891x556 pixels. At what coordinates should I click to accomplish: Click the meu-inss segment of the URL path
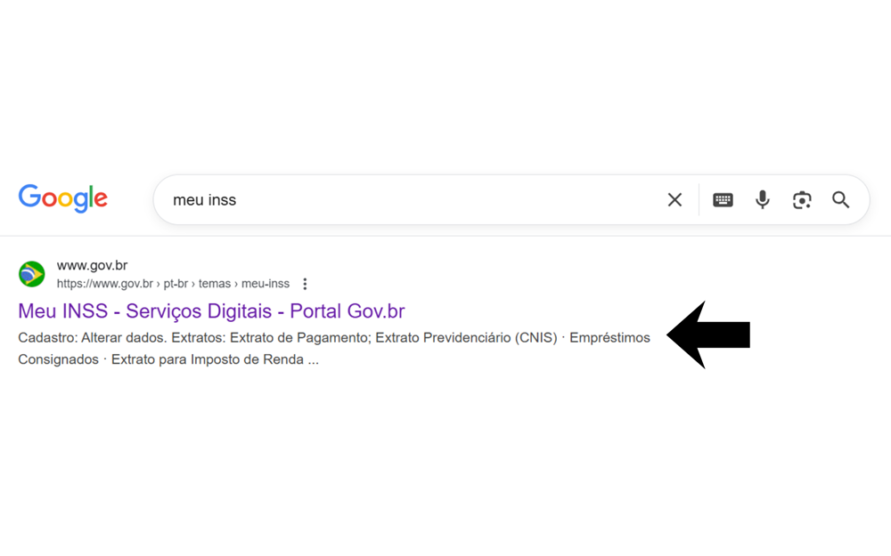tap(266, 284)
